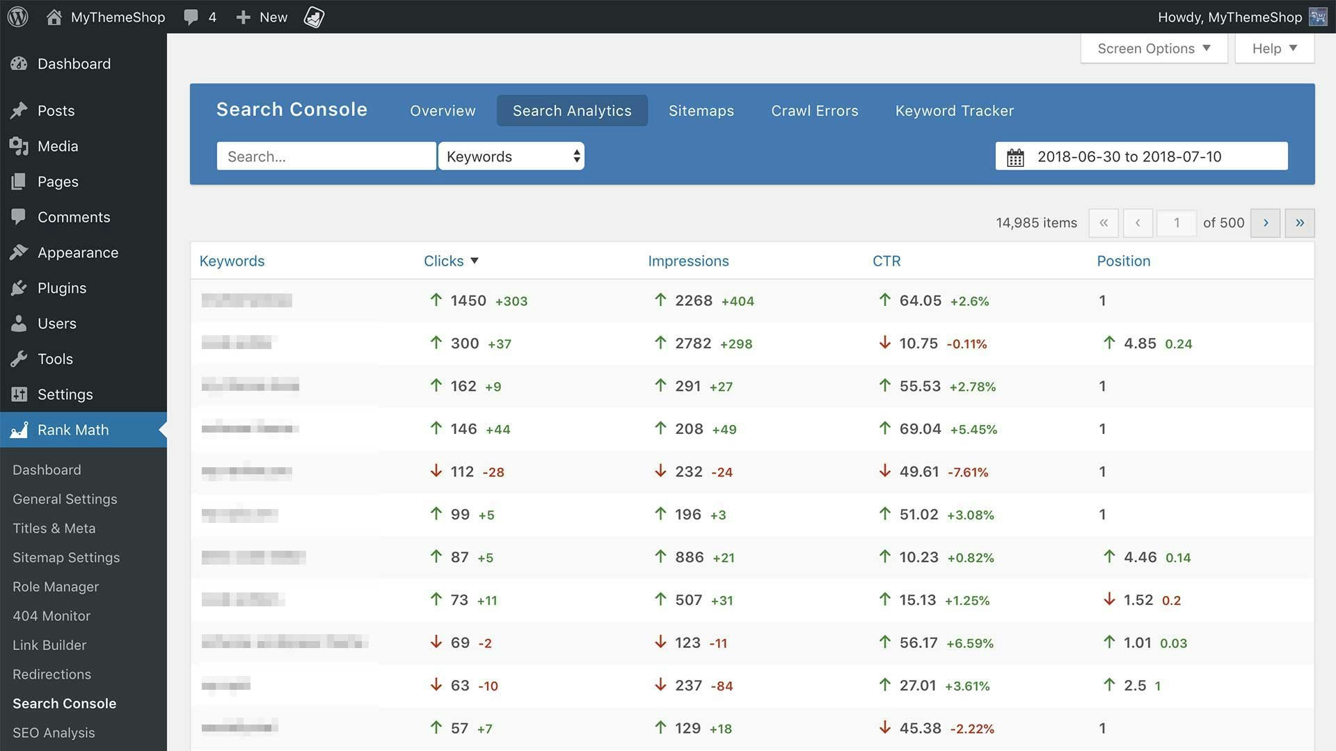The height and width of the screenshot is (751, 1336).
Task: Click the Rank Math icon in top bar
Action: 314,17
